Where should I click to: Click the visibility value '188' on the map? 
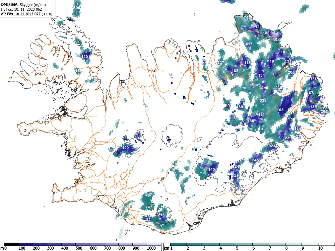[251, 121]
